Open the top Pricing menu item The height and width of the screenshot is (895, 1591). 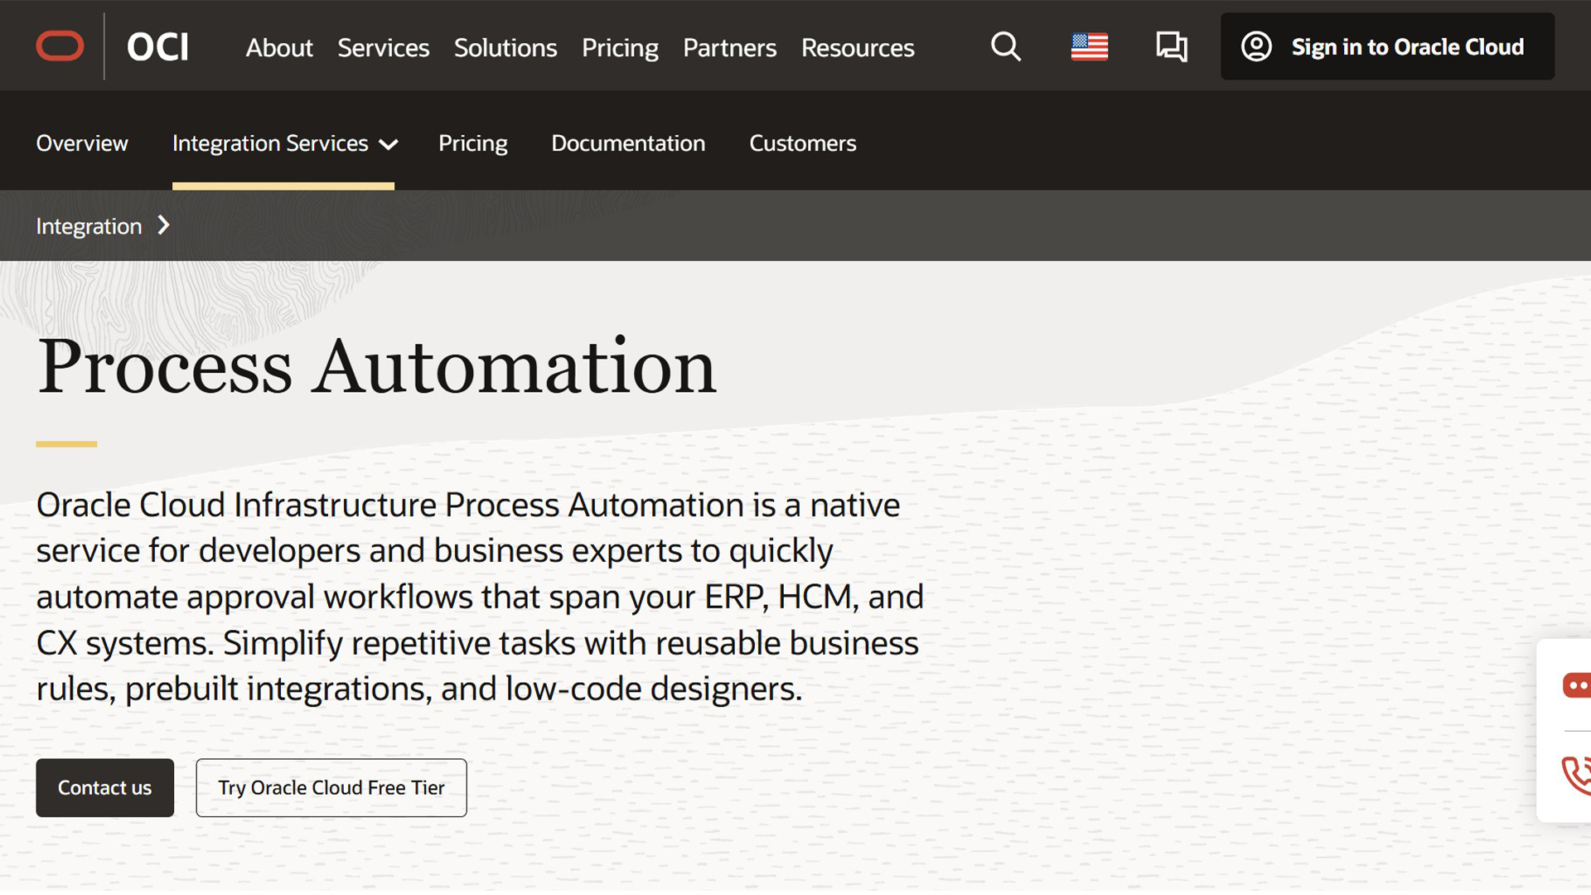(620, 47)
